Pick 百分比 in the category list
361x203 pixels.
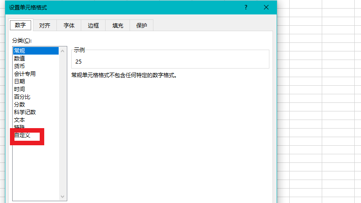[22, 97]
